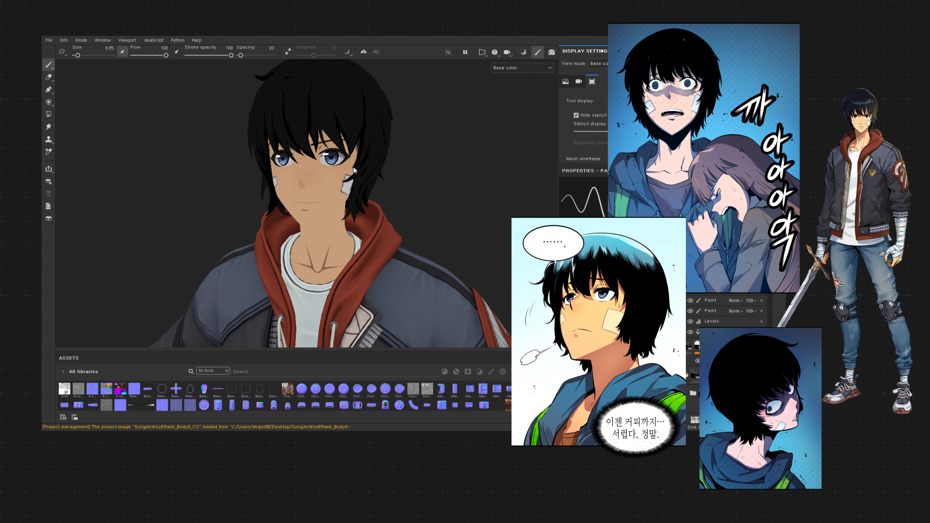Image resolution: width=930 pixels, height=523 pixels.
Task: Click the export share icon in left toolbar
Action: [48, 169]
